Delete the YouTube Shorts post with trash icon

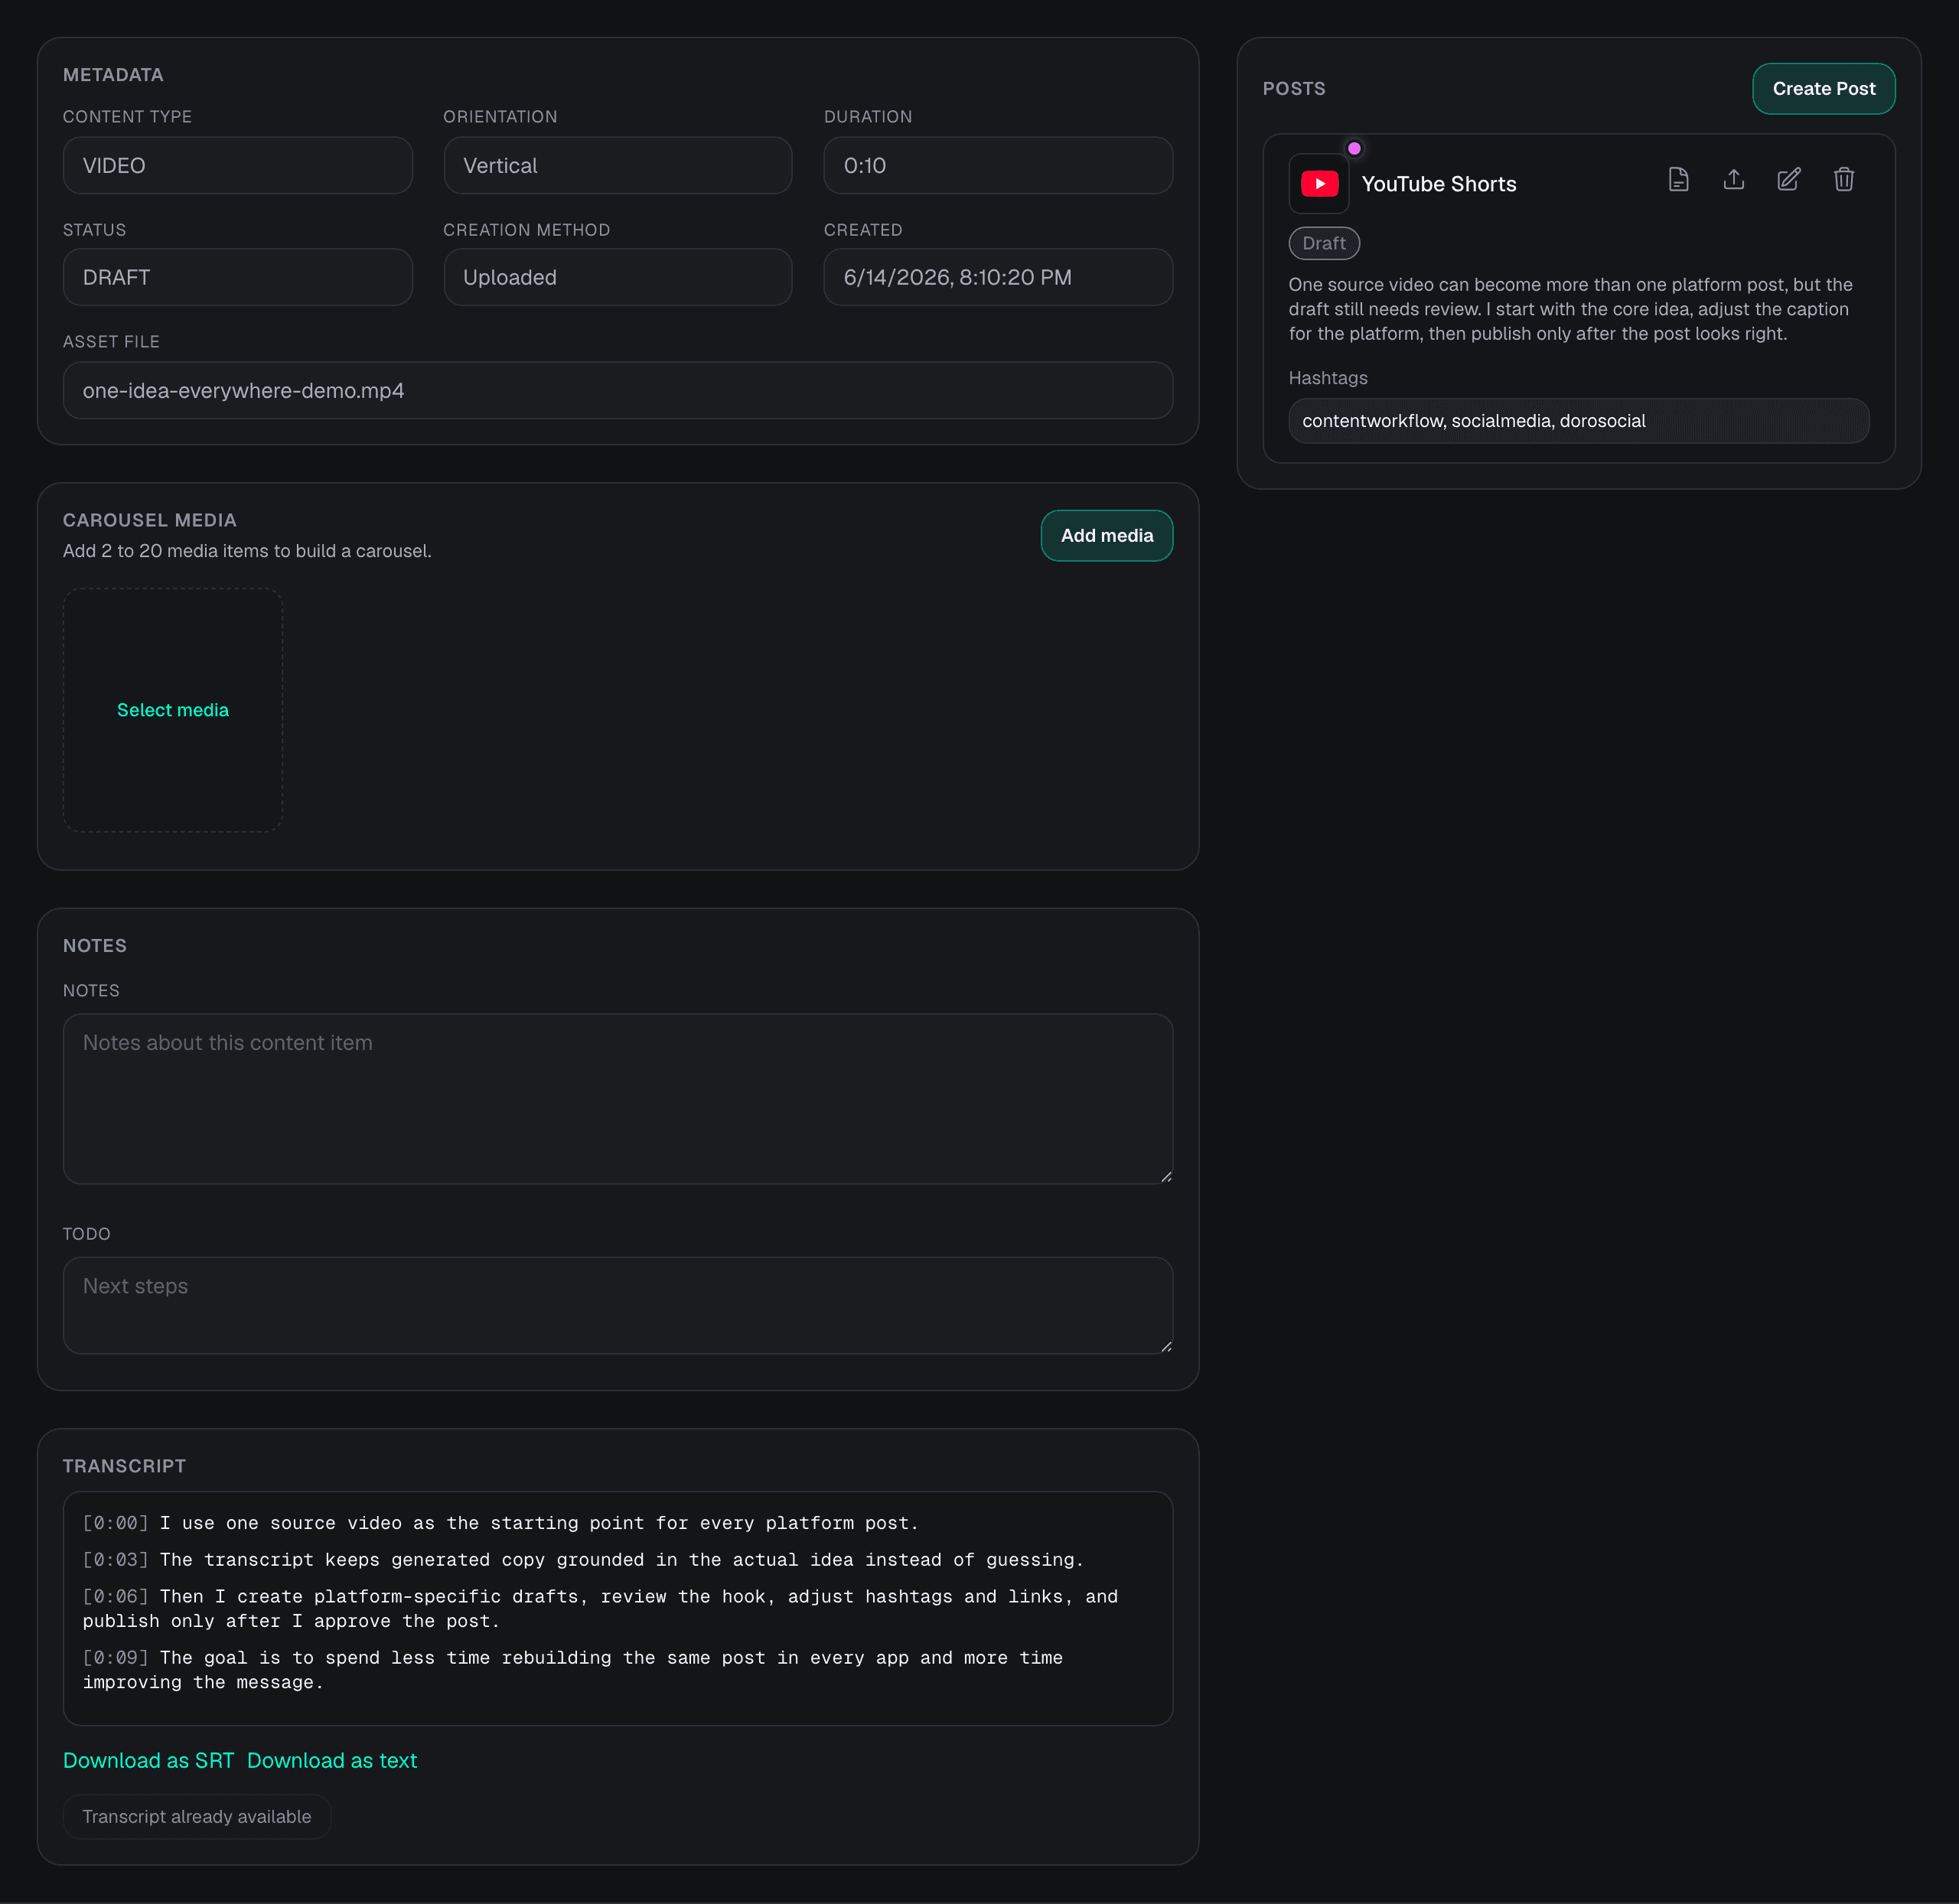(1843, 180)
